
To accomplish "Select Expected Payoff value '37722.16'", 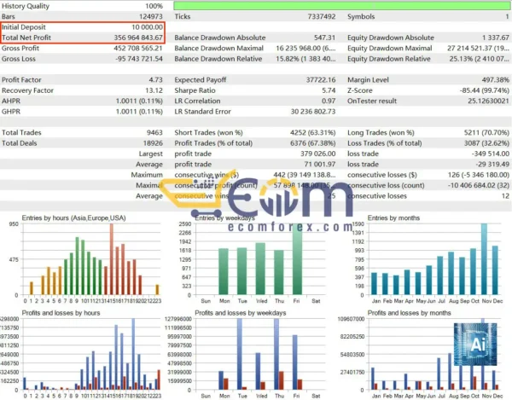I will click(x=321, y=80).
